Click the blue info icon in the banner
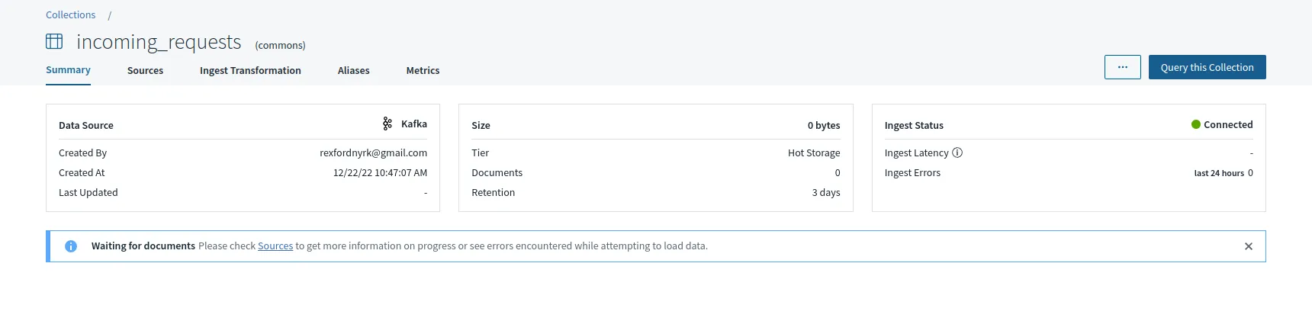Screen dimensions: 1312x321 71,246
